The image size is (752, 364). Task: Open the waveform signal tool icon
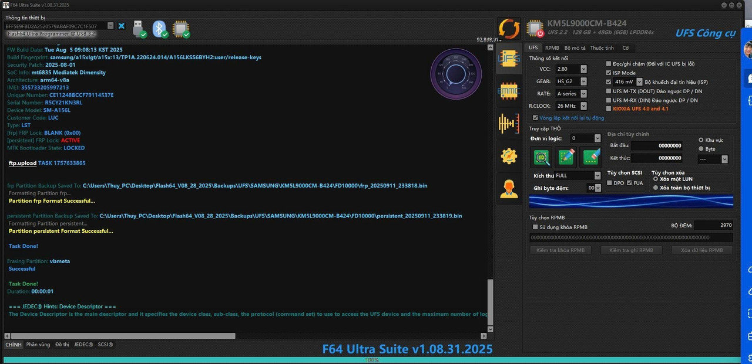click(509, 124)
